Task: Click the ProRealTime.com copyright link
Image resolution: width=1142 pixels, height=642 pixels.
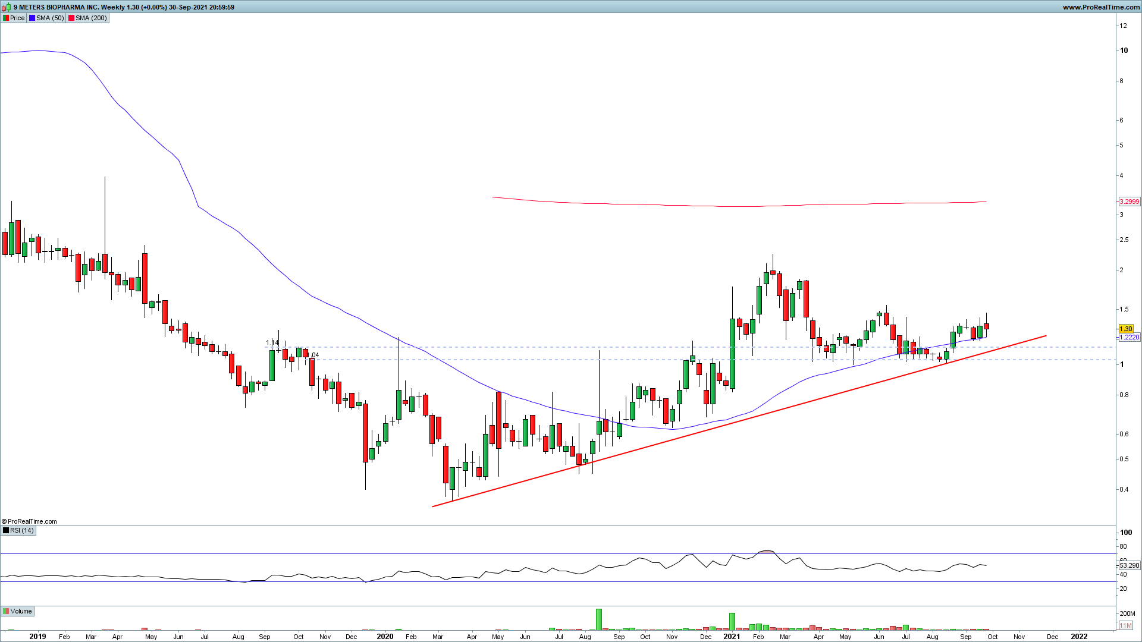Action: 30,521
